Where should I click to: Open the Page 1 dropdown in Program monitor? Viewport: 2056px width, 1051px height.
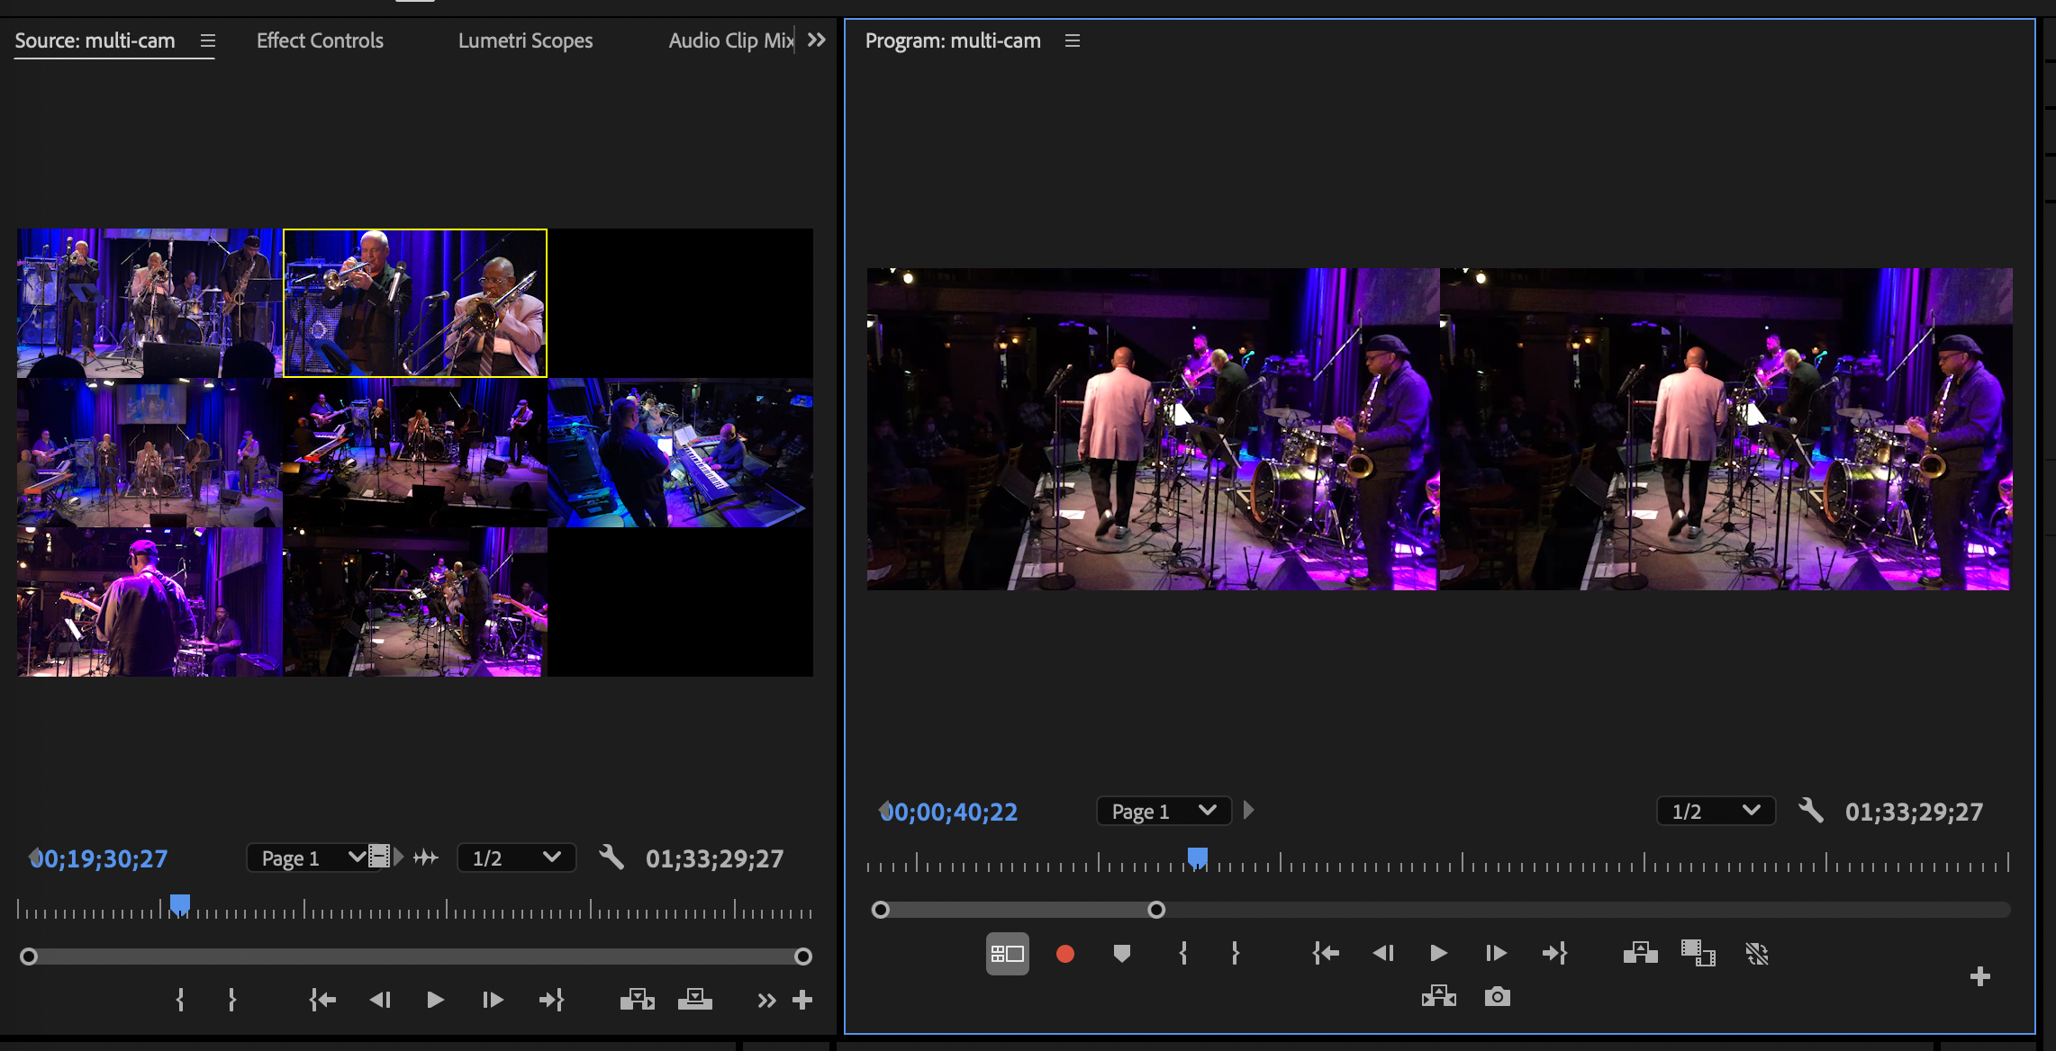click(1163, 811)
